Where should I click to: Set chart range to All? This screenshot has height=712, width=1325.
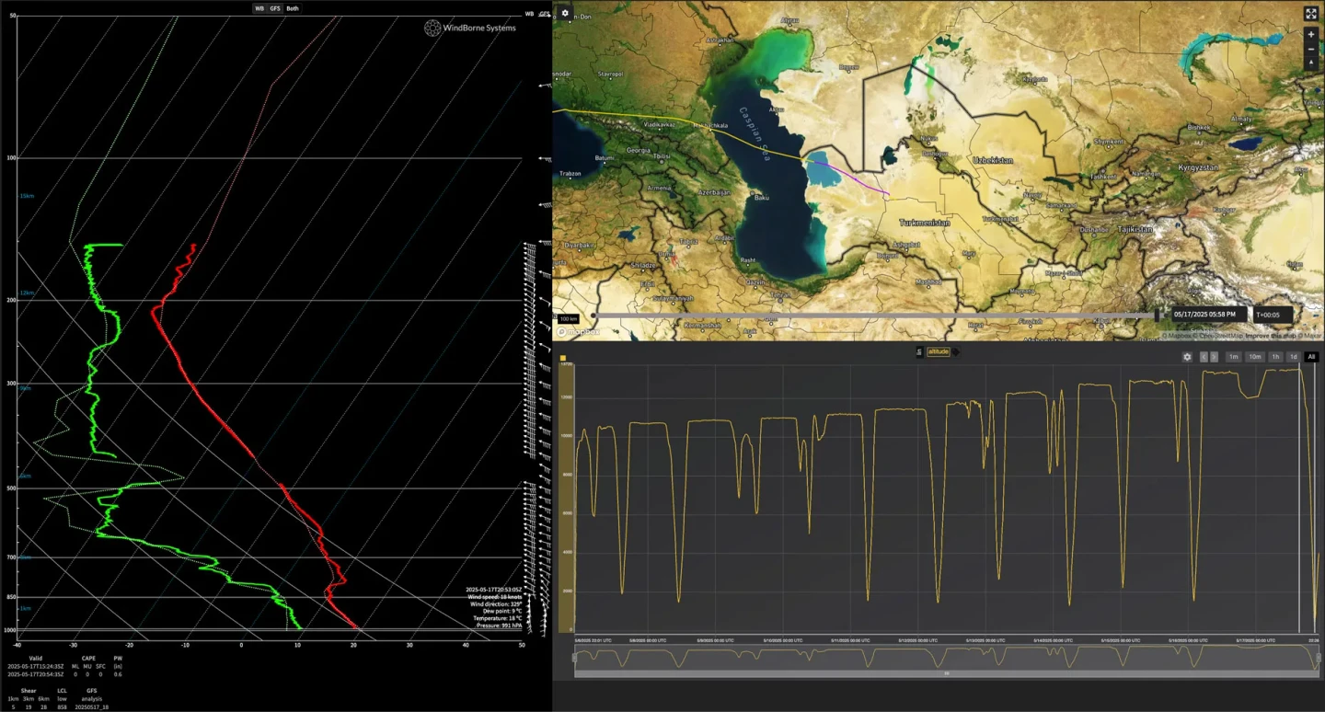tap(1311, 357)
